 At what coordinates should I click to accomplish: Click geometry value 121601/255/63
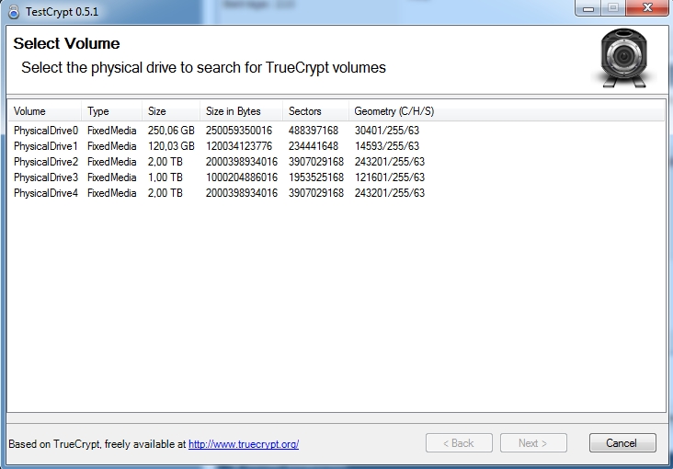tap(390, 177)
